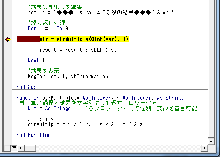Click the horizontal scrollbar left arrow
The image size is (220, 157).
(21, 148)
